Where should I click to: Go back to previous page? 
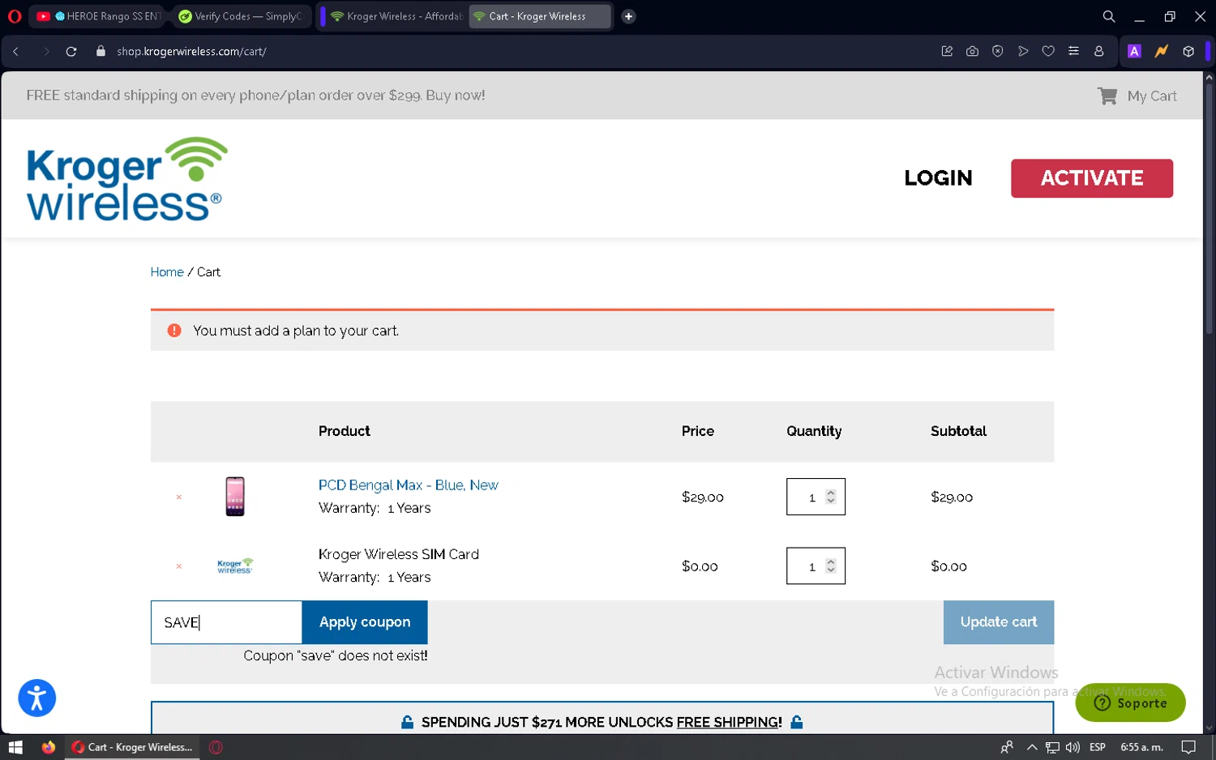[15, 51]
